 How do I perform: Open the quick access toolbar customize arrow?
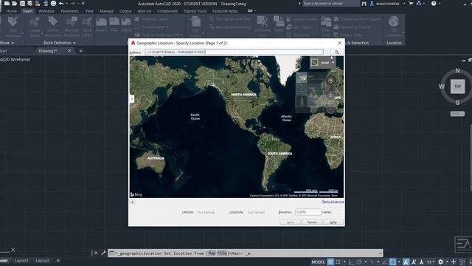tap(83, 4)
